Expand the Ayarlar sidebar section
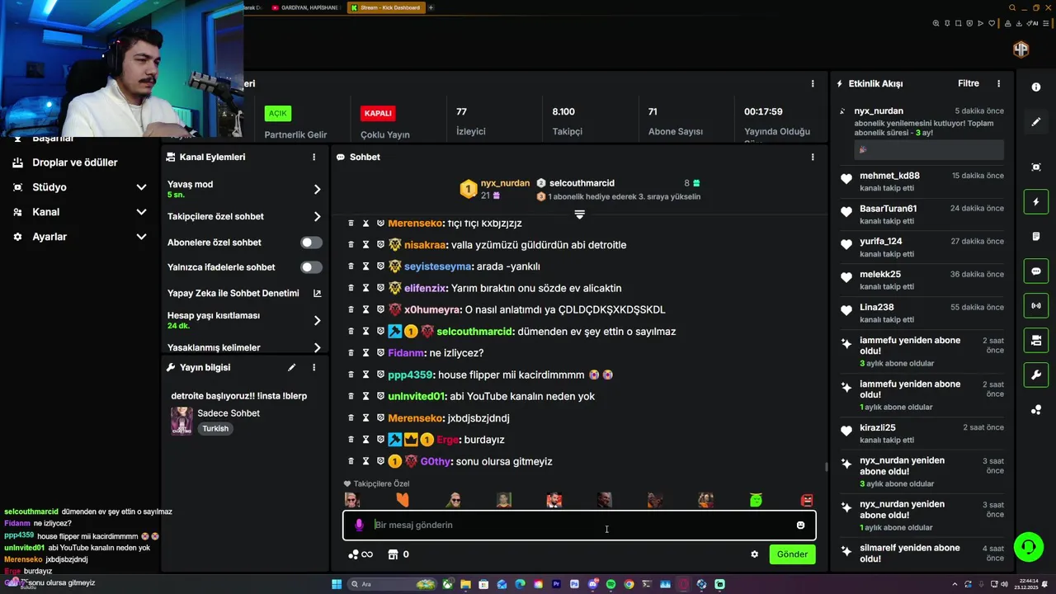The height and width of the screenshot is (594, 1056). (141, 237)
